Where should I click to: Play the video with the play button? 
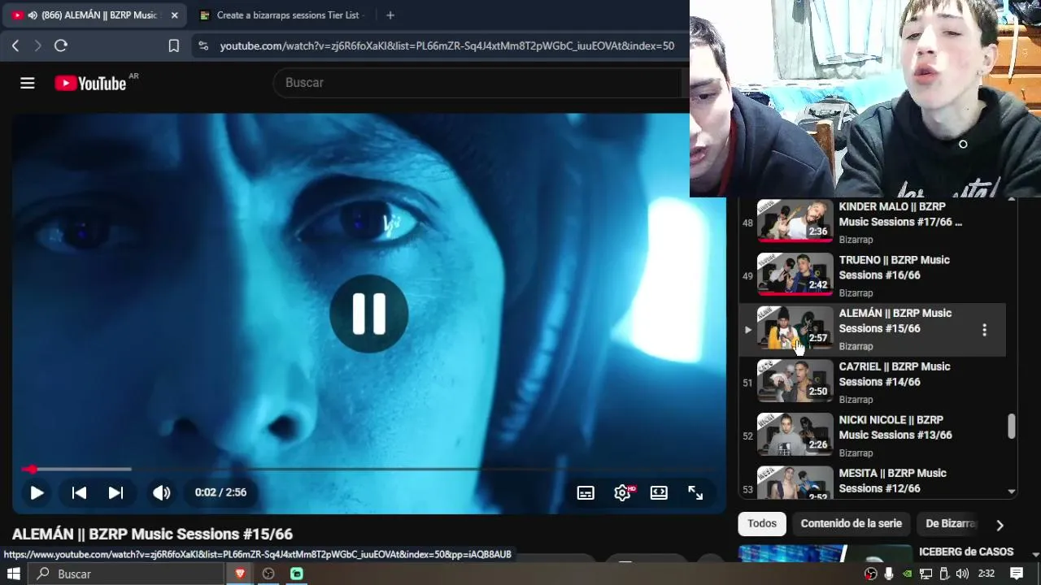(37, 492)
